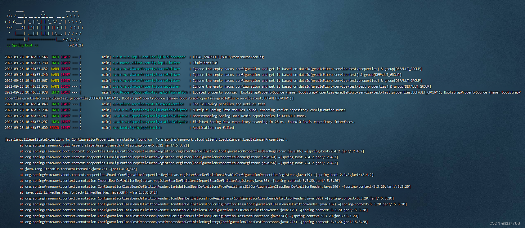
Task: Click the ConfigurationClassBeanDefinitionReader.java:395 stack frame
Action: click(207, 198)
